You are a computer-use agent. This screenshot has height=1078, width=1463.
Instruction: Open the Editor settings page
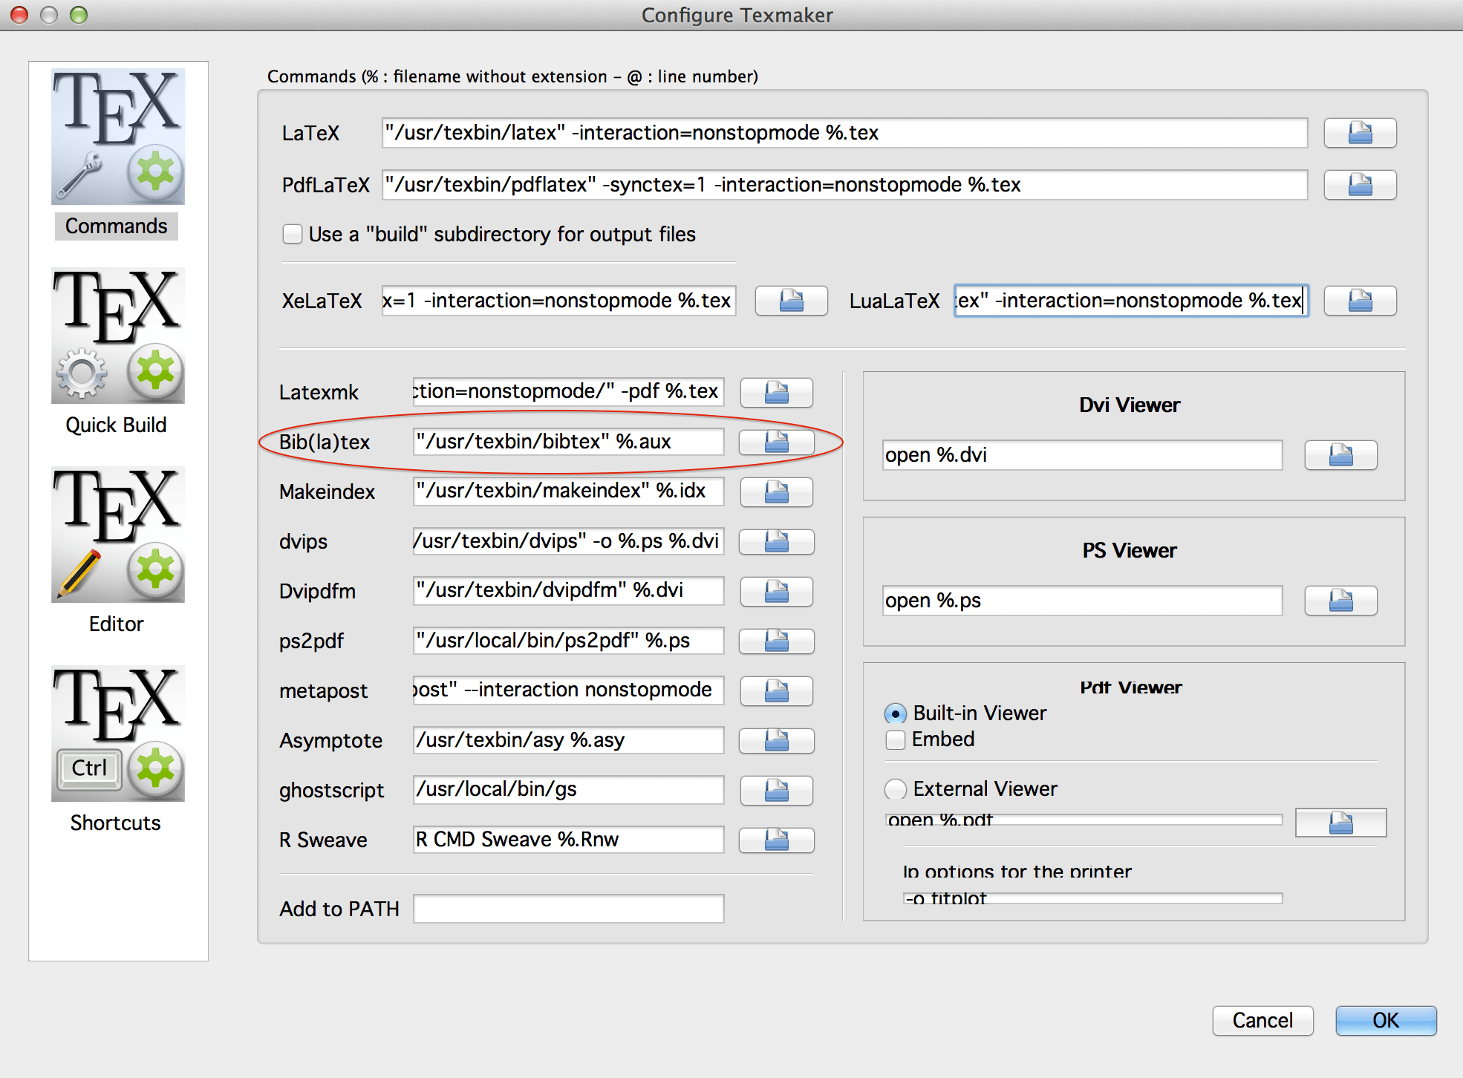[117, 551]
